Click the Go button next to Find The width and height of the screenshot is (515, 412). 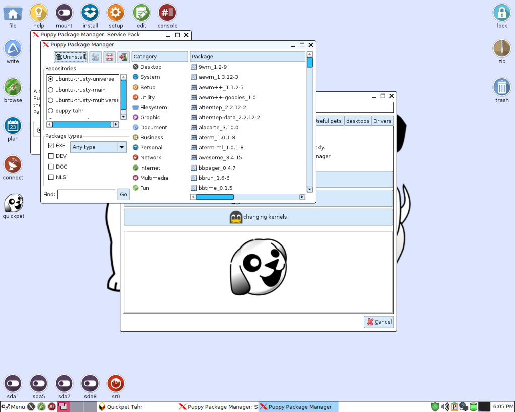123,195
